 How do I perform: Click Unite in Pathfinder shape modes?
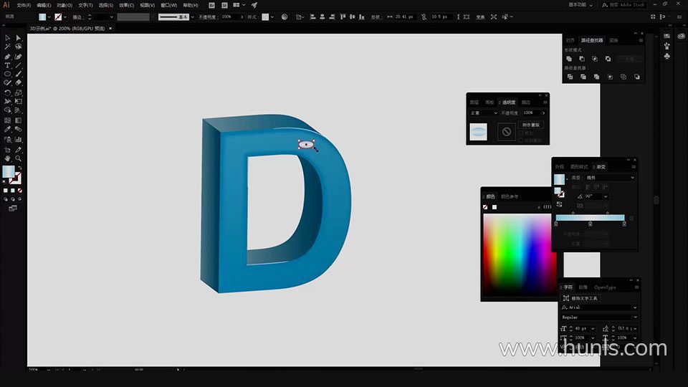pyautogui.click(x=569, y=59)
